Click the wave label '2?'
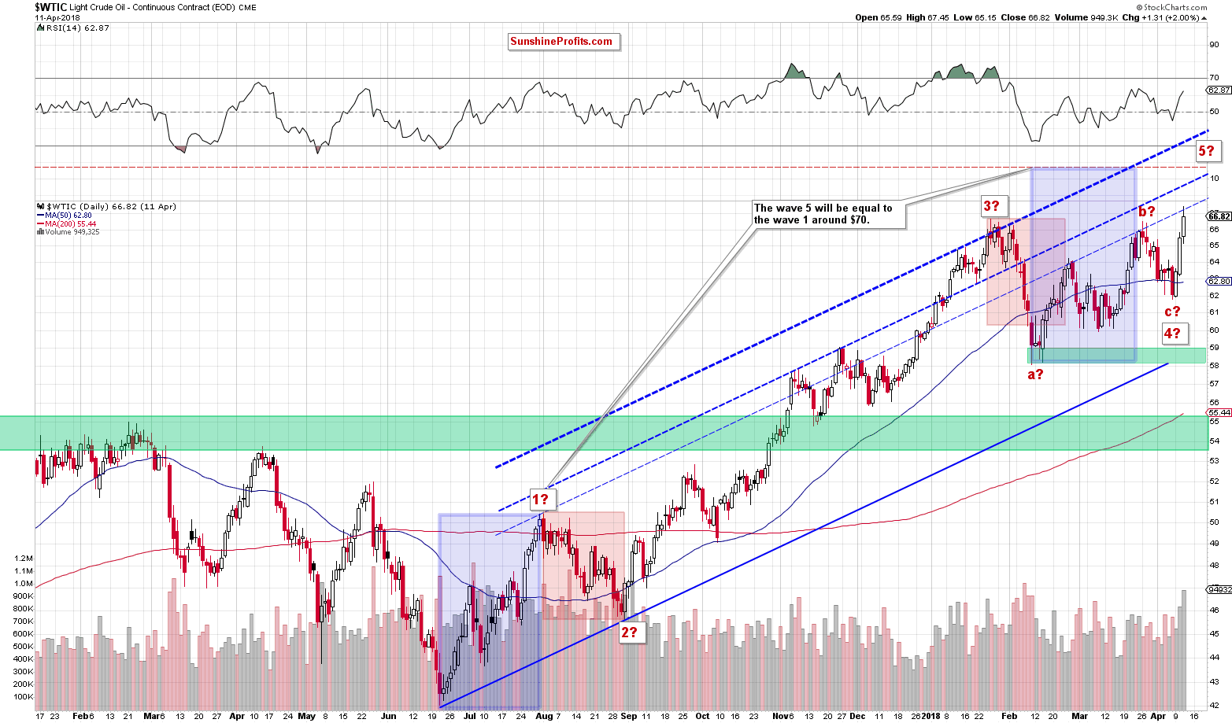 click(x=631, y=632)
